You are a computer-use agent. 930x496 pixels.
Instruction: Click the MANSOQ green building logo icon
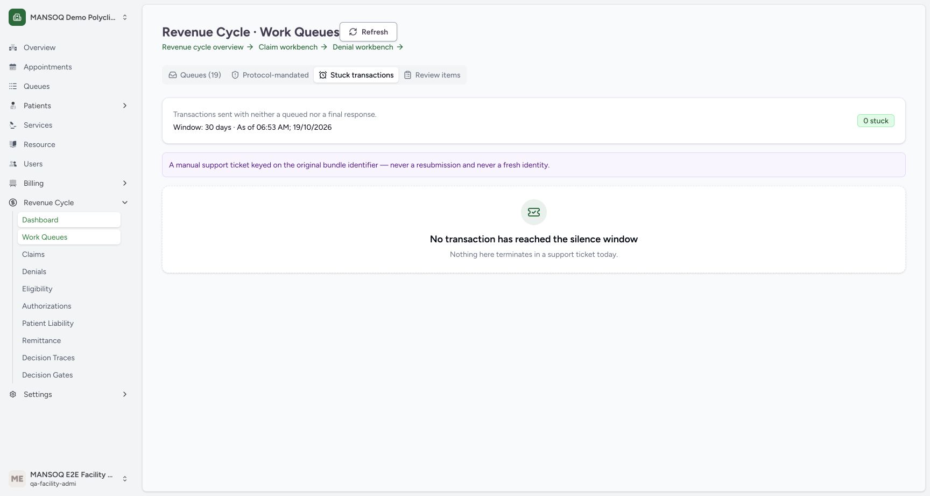[x=17, y=17]
